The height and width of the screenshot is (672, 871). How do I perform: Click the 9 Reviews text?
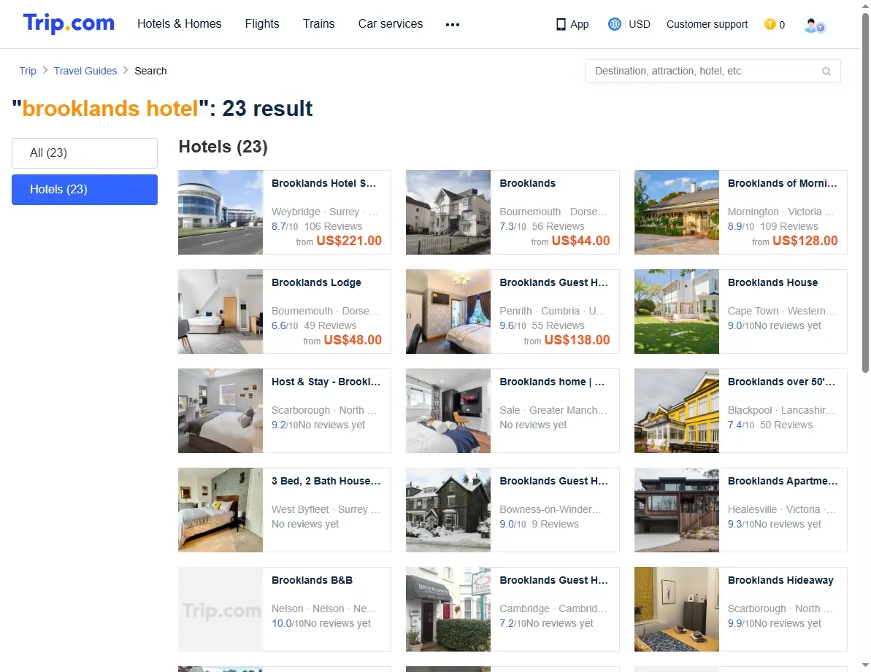click(555, 525)
